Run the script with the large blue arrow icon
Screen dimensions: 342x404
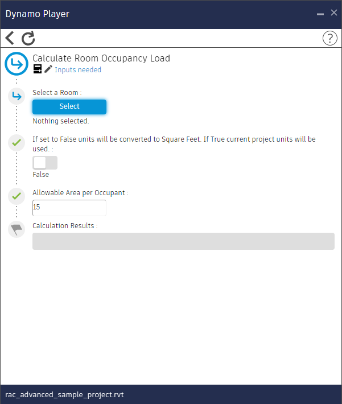pyautogui.click(x=17, y=64)
